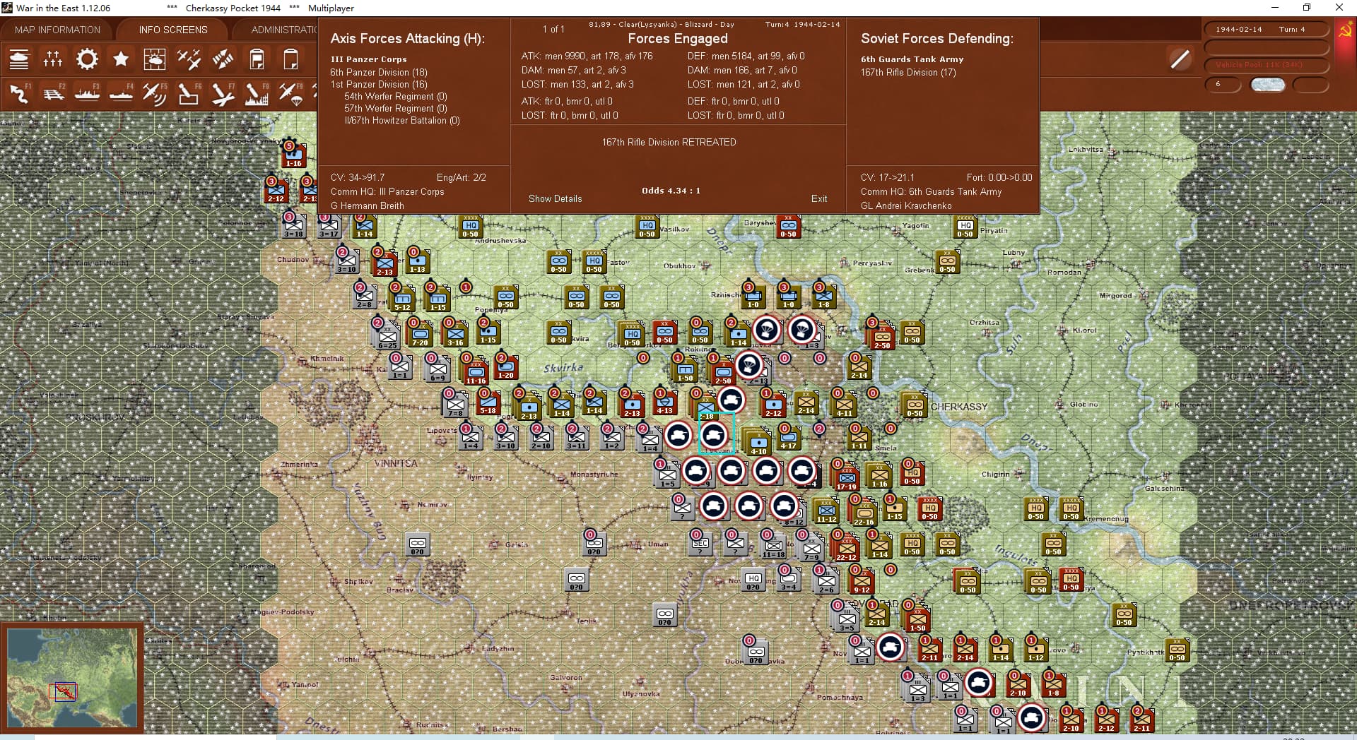Select F5 air recon mode icon
This screenshot has width=1357, height=740.
(x=155, y=93)
